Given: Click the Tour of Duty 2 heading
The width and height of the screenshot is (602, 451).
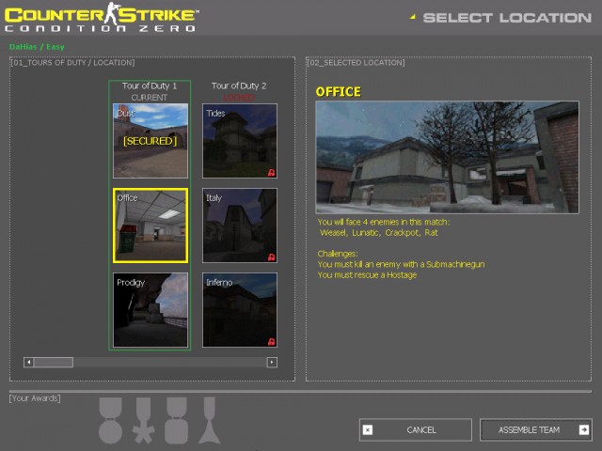Looking at the screenshot, I should coord(239,86).
